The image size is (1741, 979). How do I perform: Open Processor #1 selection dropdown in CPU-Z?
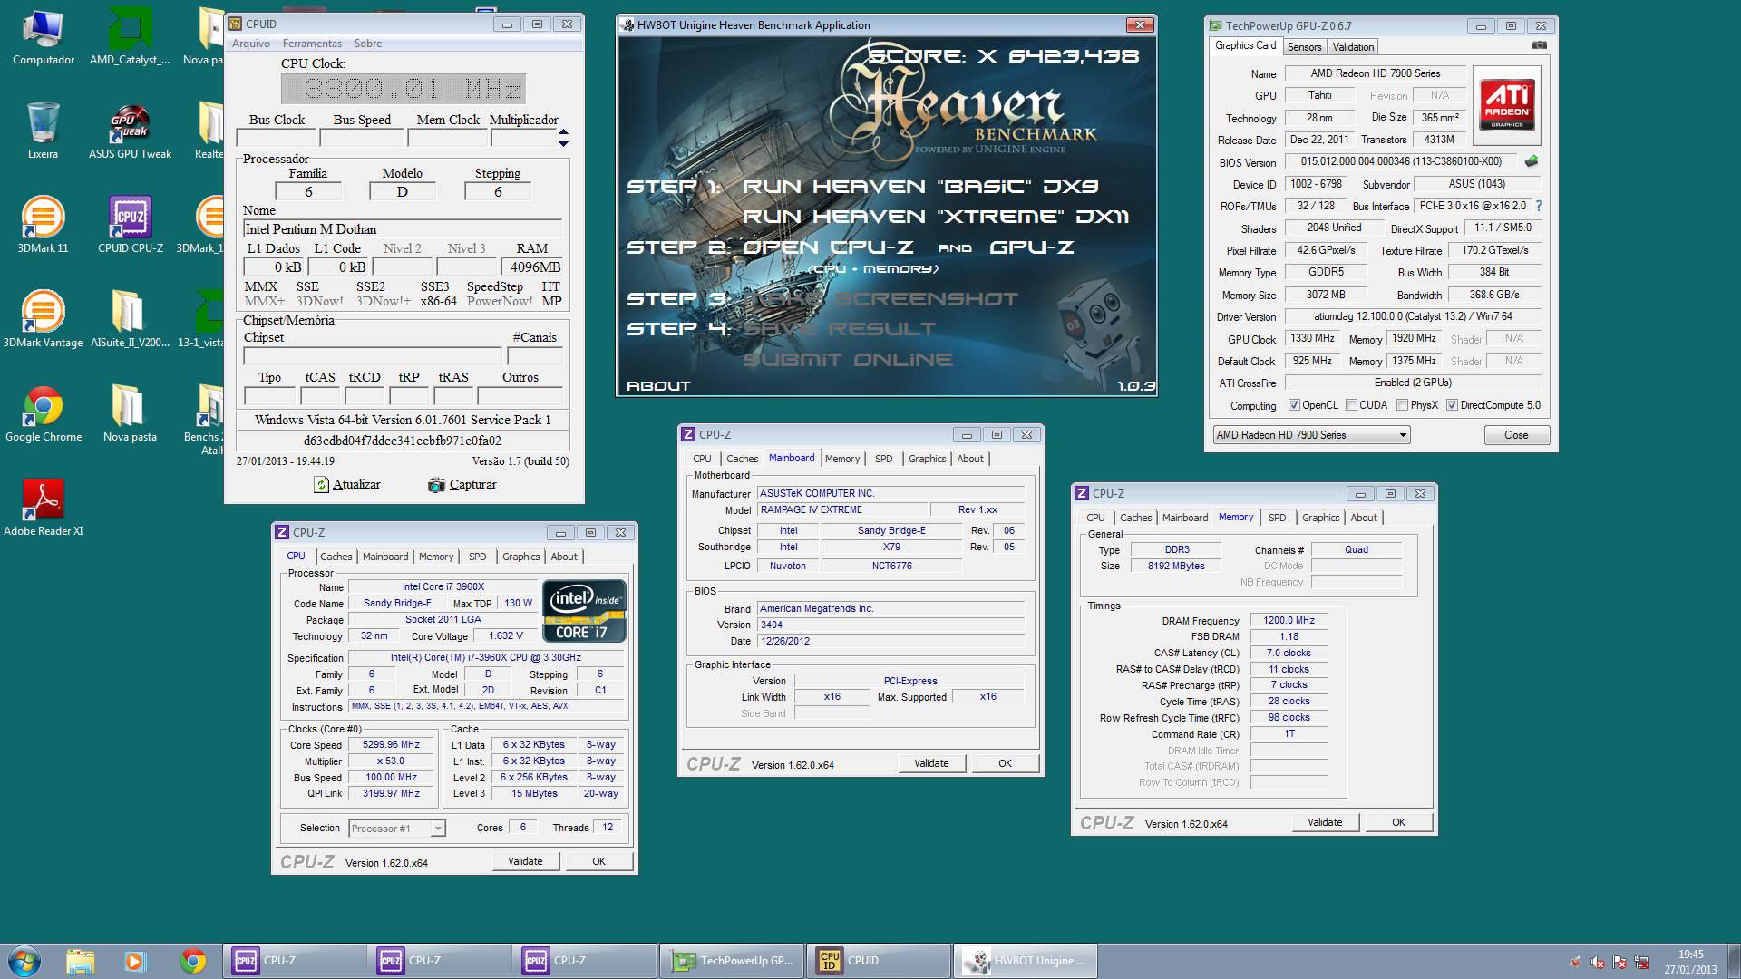coord(397,829)
